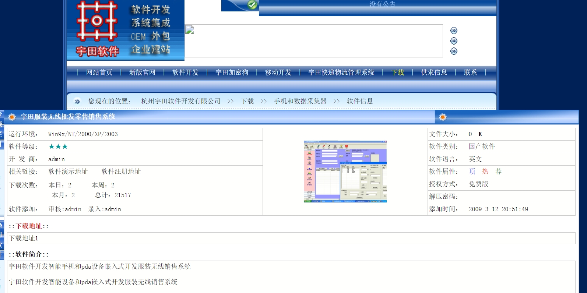Click the 免费版 license value
The height and width of the screenshot is (293, 587).
(478, 184)
